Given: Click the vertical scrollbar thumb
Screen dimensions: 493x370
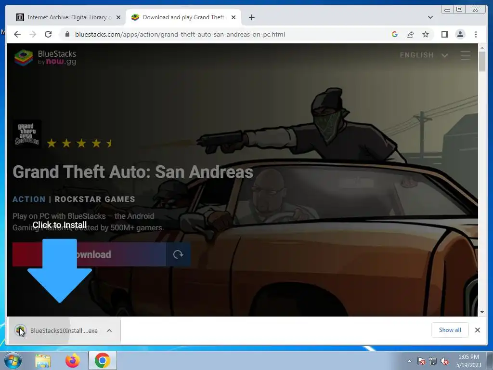Looking at the screenshot, I should (x=482, y=61).
